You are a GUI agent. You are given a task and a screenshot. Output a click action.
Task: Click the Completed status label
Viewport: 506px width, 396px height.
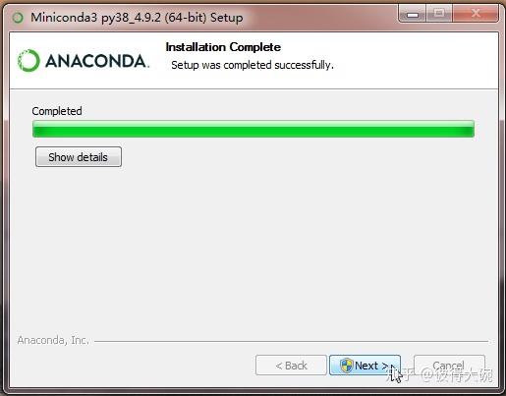coord(57,111)
